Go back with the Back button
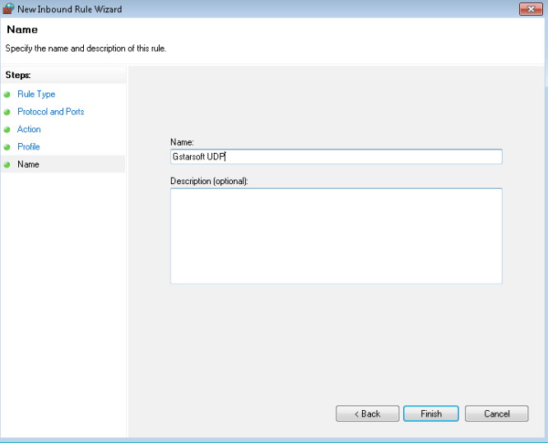This screenshot has width=548, height=443. [x=367, y=413]
